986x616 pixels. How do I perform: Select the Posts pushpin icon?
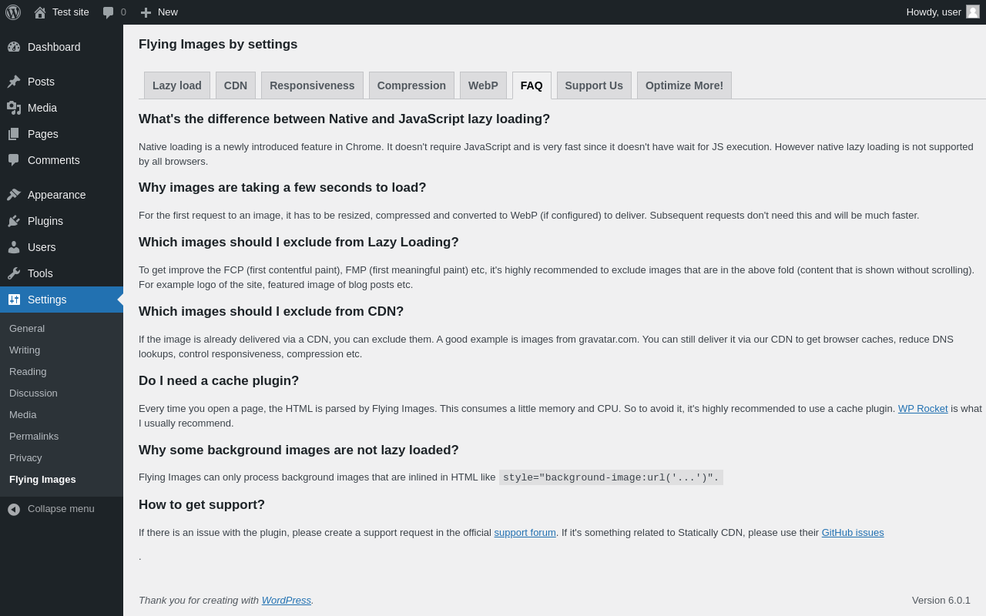[14, 82]
